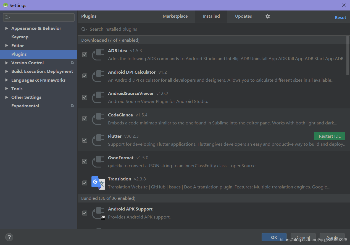This screenshot has height=245, width=350.
Task: Click the ADB Idea plugin icon
Action: pyautogui.click(x=98, y=54)
